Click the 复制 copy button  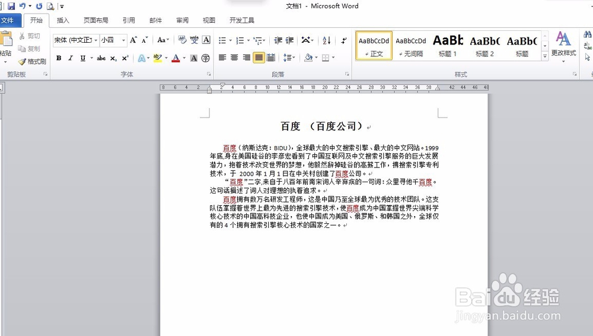click(30, 49)
